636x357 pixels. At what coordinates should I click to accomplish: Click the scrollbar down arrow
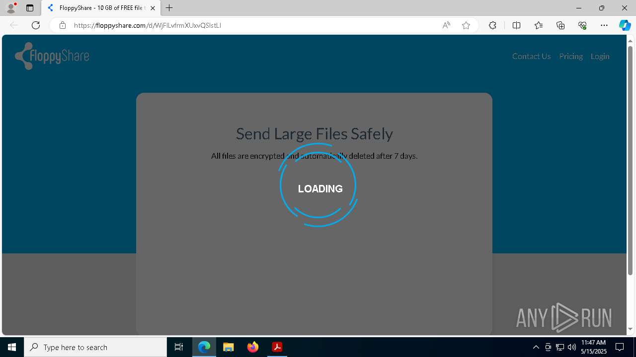(x=630, y=329)
